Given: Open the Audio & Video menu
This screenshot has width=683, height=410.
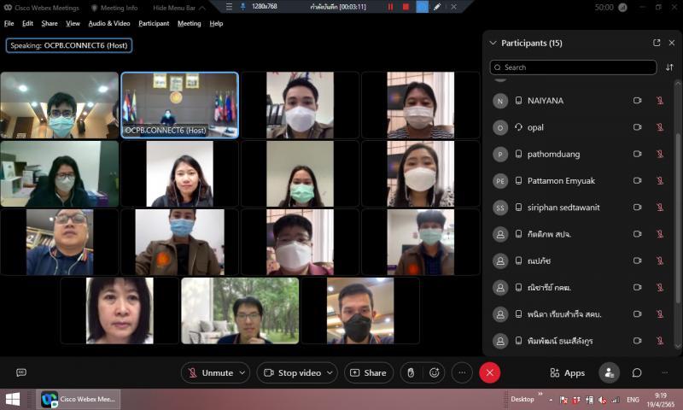Looking at the screenshot, I should 109,23.
